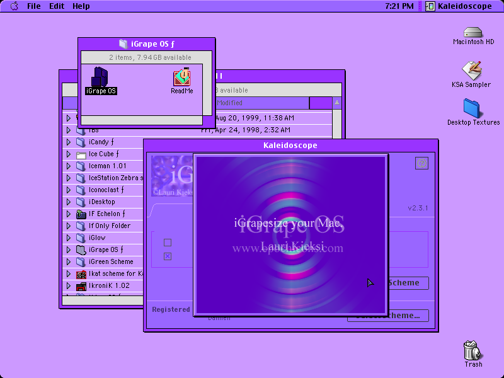Click the Trash icon on the desktop
Viewport: 504px width, 378px height.
472,350
